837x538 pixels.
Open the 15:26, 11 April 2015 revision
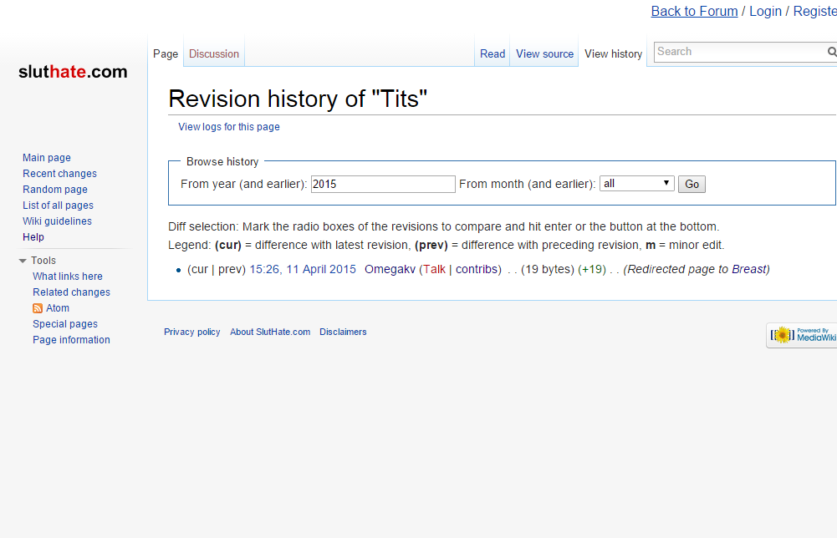pos(303,269)
